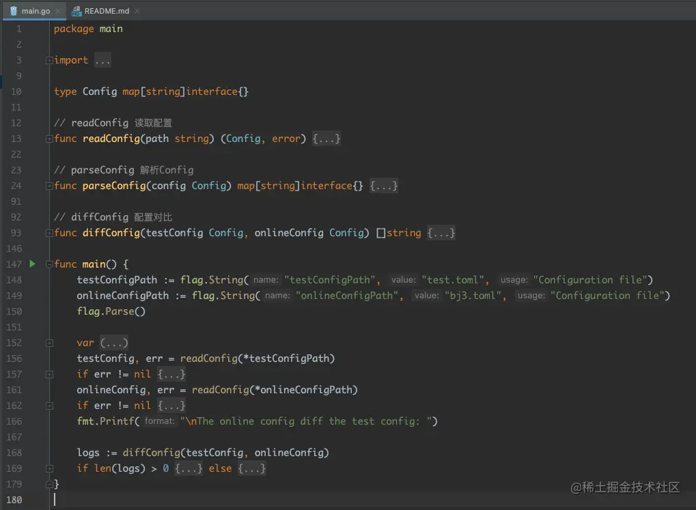
Task: Expand the folded import block gutter marker
Action: tap(49, 60)
